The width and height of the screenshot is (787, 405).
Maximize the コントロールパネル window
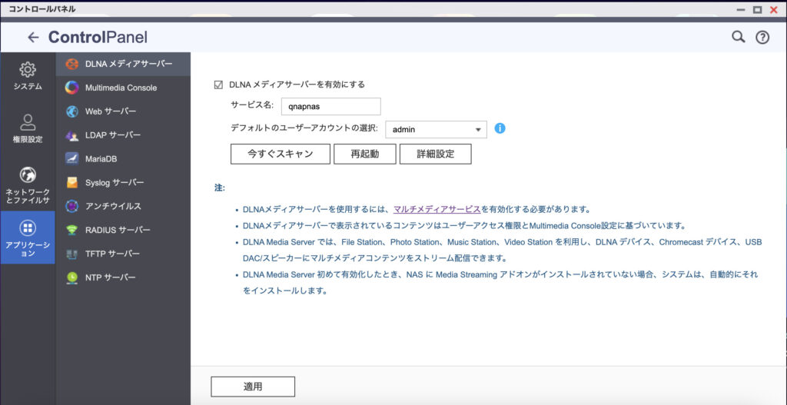[x=757, y=9]
